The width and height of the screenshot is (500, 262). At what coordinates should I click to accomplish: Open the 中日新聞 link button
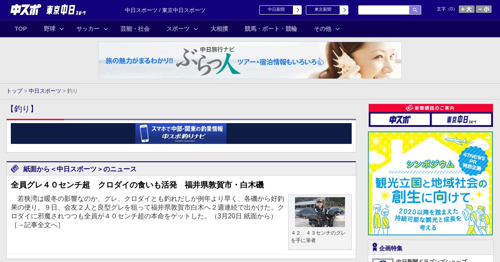(x=276, y=10)
